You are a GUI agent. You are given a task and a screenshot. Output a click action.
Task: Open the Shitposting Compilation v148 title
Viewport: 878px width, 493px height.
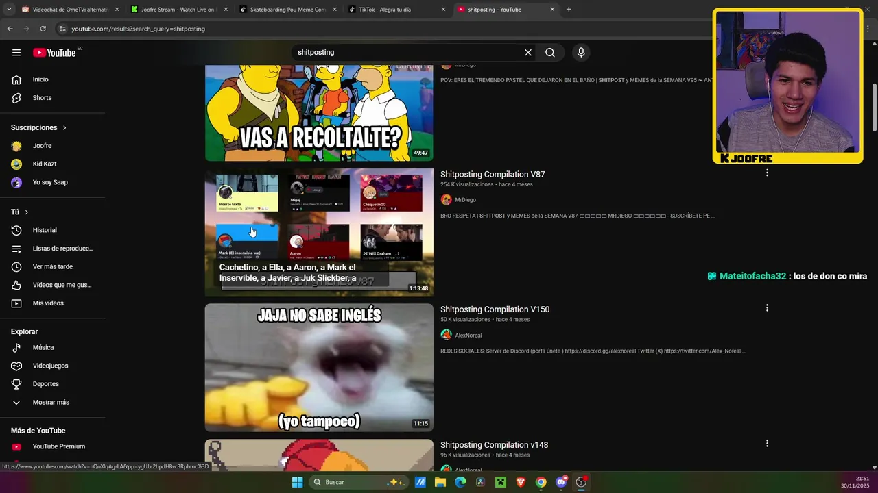click(494, 445)
